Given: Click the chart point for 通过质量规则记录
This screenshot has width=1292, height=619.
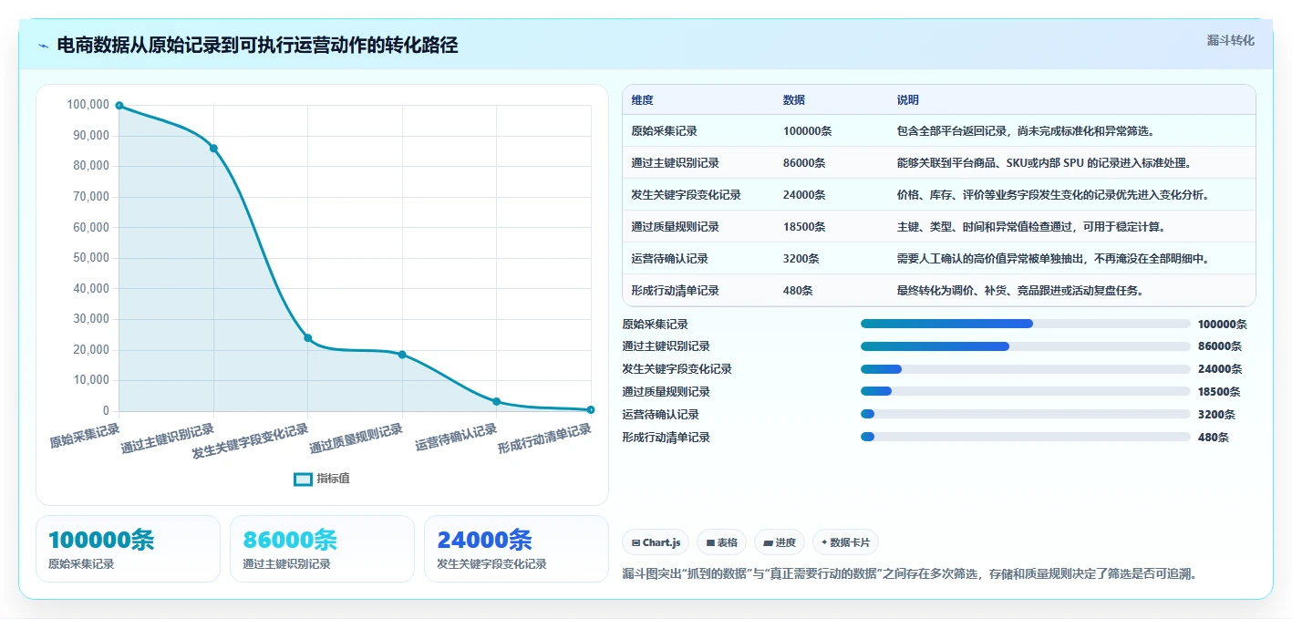Looking at the screenshot, I should [402, 355].
